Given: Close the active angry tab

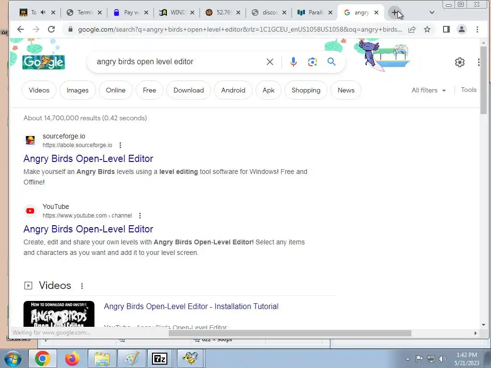Looking at the screenshot, I should tap(376, 12).
